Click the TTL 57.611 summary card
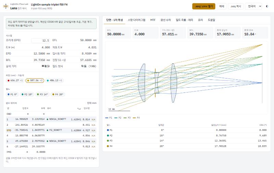Viewport: 274px width, 173px height. coord(173,33)
